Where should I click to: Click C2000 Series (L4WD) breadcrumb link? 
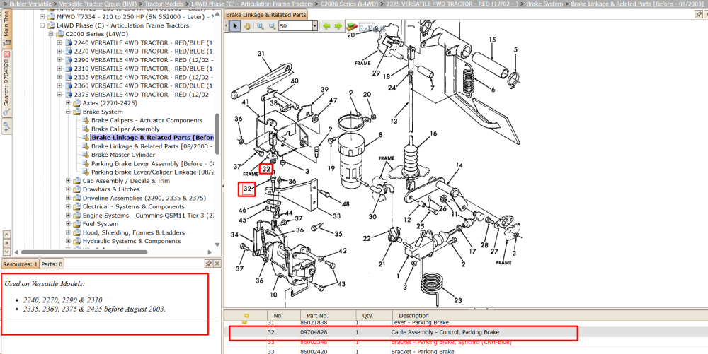coord(350,4)
